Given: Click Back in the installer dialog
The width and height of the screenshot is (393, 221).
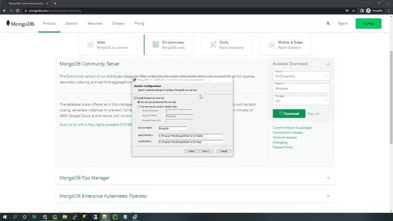Looking at the screenshot, I should (x=191, y=151).
